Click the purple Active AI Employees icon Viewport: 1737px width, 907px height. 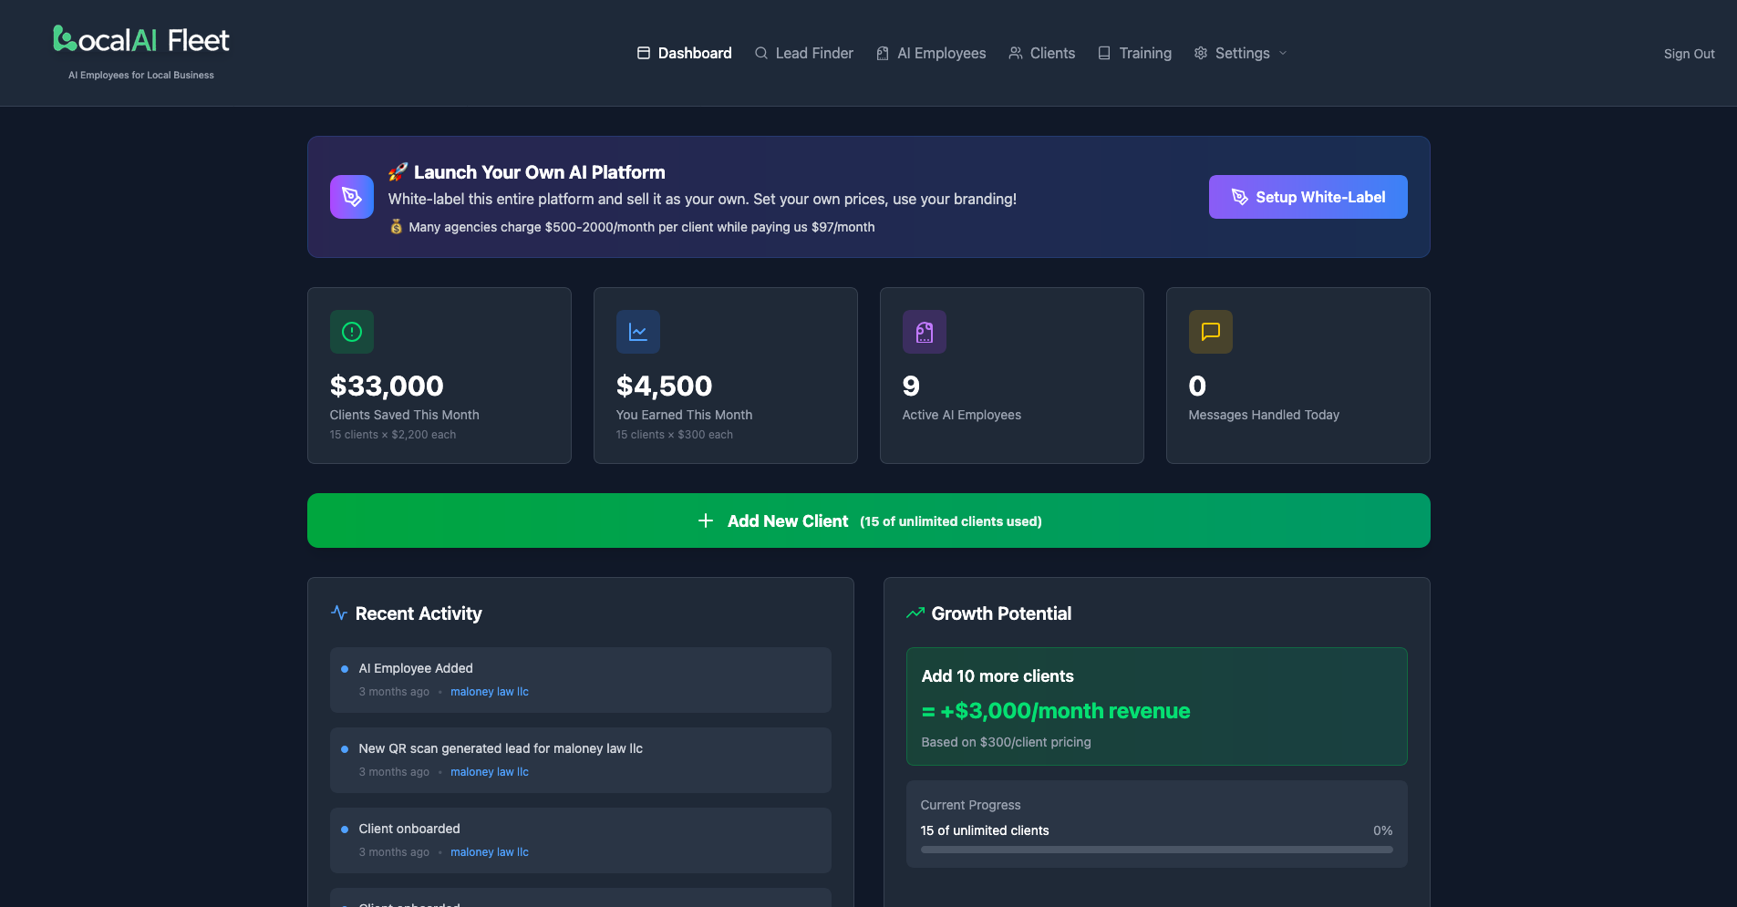[x=924, y=331]
